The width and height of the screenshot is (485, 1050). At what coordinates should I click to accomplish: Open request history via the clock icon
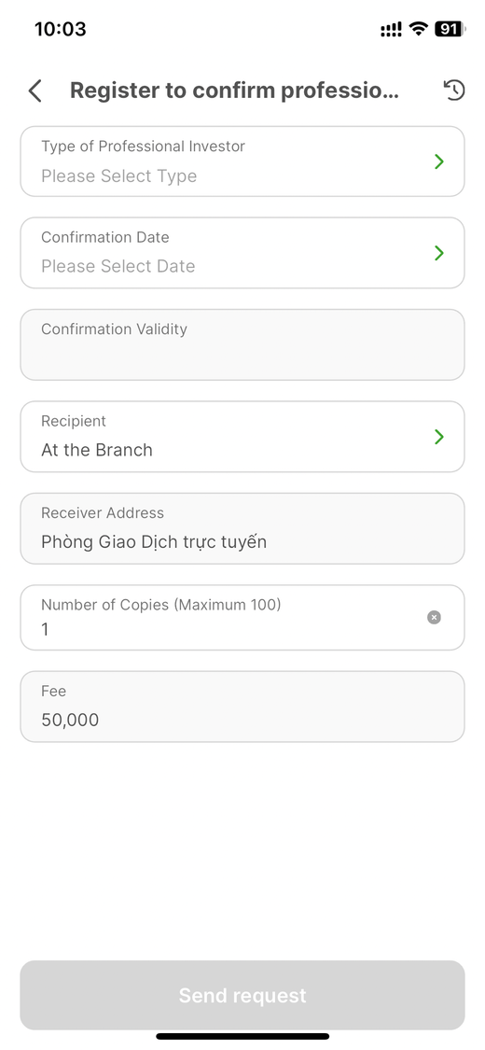[454, 91]
